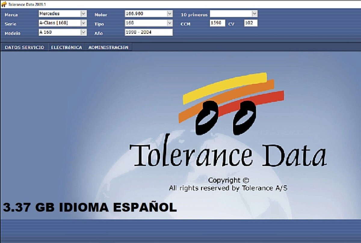Open the ELECTRÓNICA section
361x243 pixels.
click(67, 47)
